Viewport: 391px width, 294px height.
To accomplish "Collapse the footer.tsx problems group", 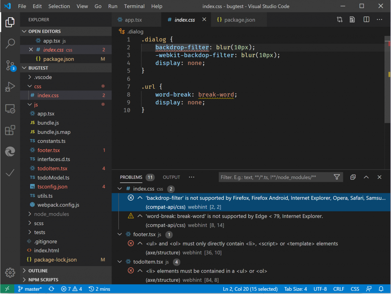I will [x=120, y=234].
